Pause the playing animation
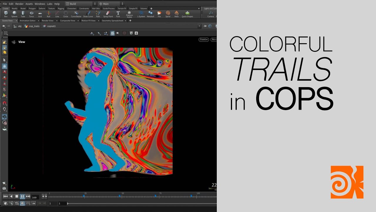 pos(22,196)
